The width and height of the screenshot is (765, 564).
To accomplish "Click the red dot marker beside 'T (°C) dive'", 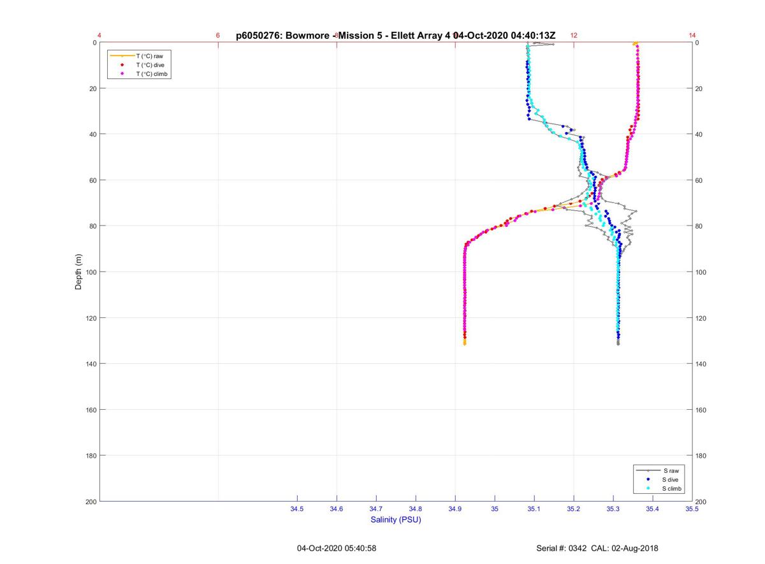I will coord(122,65).
